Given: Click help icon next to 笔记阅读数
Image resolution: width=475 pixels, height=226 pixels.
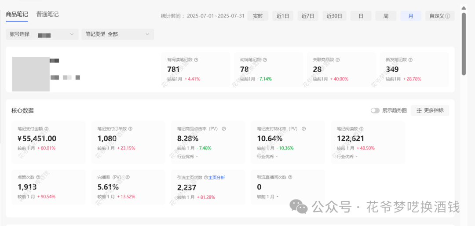Looking at the screenshot, I should (362, 129).
